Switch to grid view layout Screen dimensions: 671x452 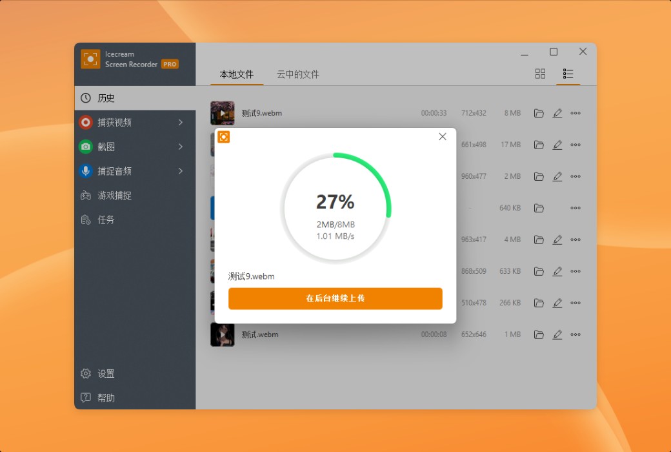[540, 74]
